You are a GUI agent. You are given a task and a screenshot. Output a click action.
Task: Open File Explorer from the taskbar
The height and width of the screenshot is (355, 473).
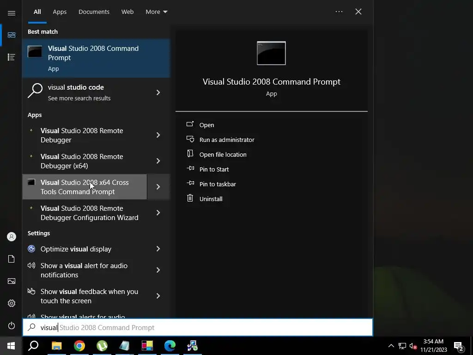point(56,346)
